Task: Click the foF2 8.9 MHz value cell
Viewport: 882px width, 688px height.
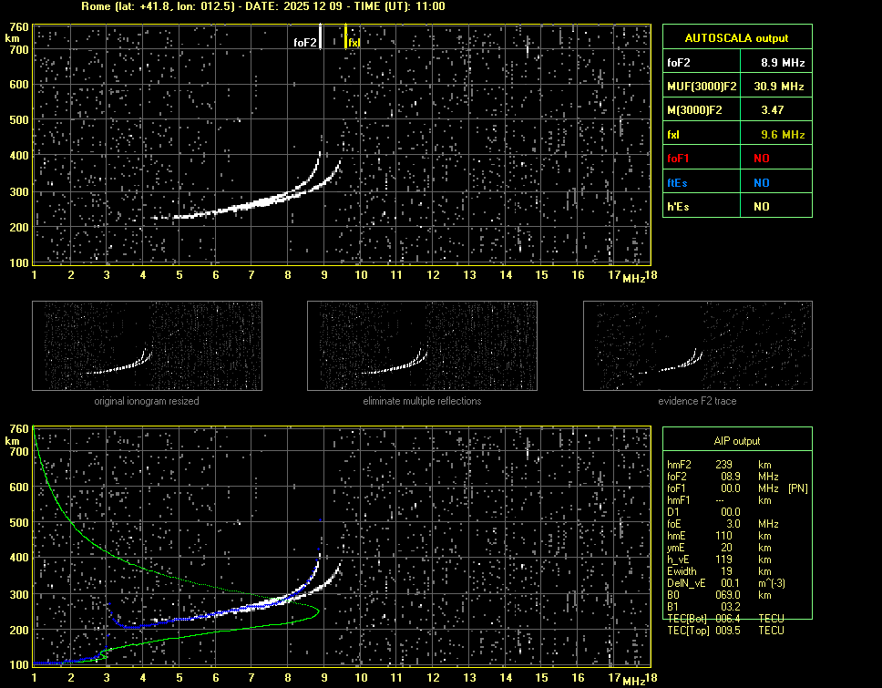Action: coord(783,63)
